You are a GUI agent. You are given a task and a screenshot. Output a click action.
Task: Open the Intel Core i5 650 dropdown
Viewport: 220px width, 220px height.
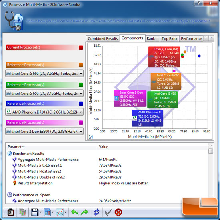tap(44, 93)
